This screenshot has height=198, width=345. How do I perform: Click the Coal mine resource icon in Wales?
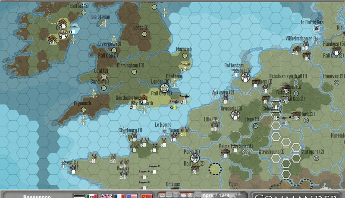[104, 77]
